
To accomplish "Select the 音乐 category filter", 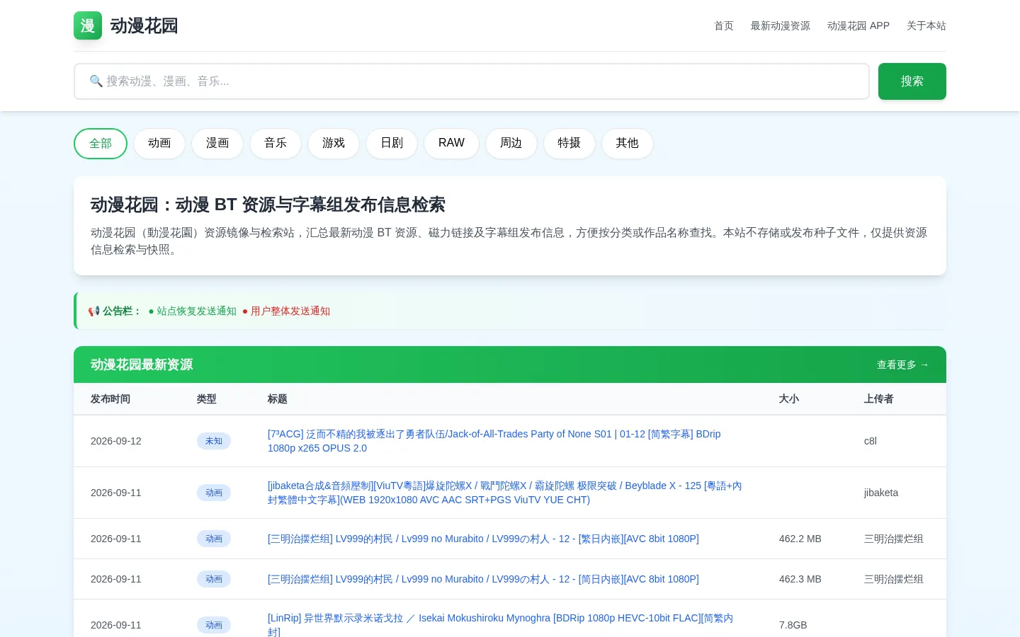I will [276, 144].
